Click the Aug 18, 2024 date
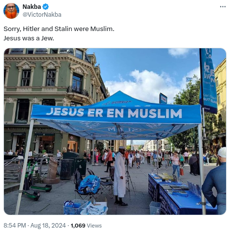The width and height of the screenshot is (229, 230). point(48,226)
